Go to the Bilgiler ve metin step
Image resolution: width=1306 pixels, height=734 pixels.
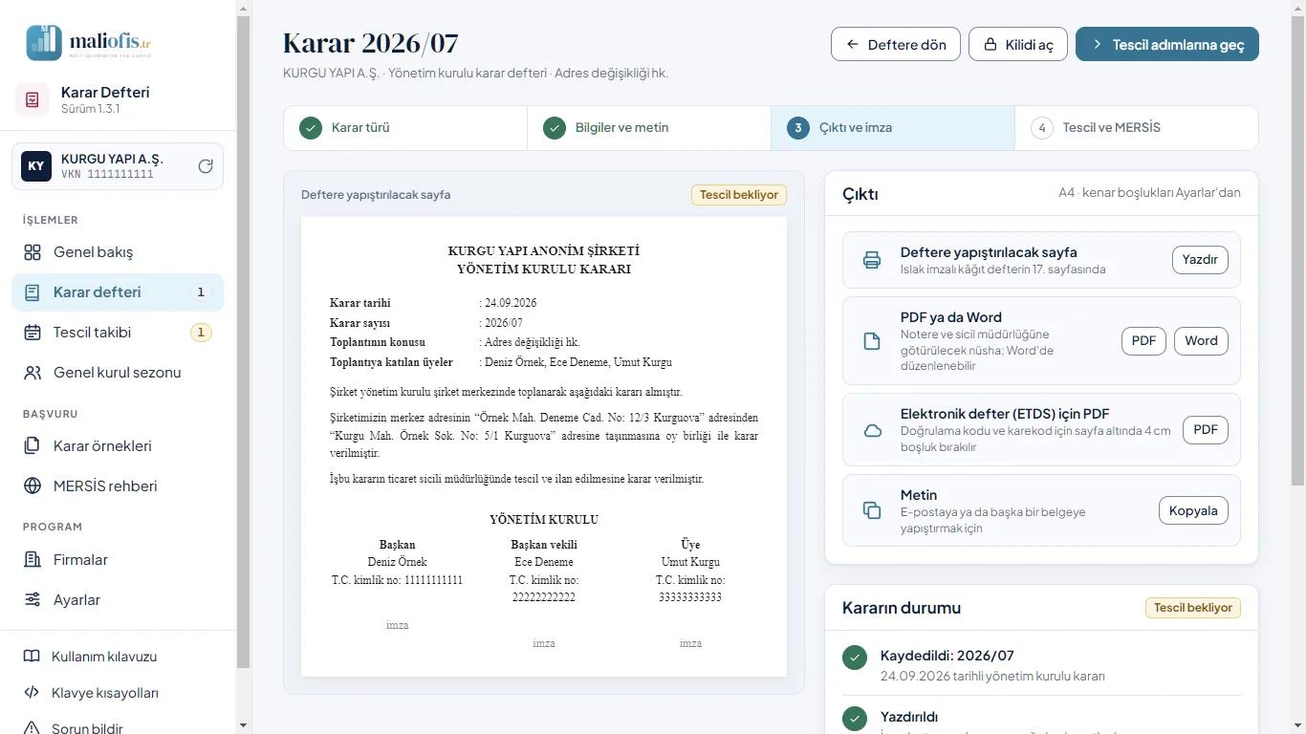click(x=649, y=128)
